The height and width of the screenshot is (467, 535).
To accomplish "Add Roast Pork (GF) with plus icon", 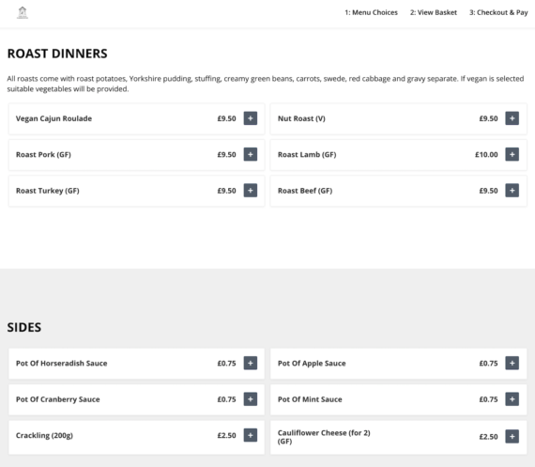I will point(250,154).
